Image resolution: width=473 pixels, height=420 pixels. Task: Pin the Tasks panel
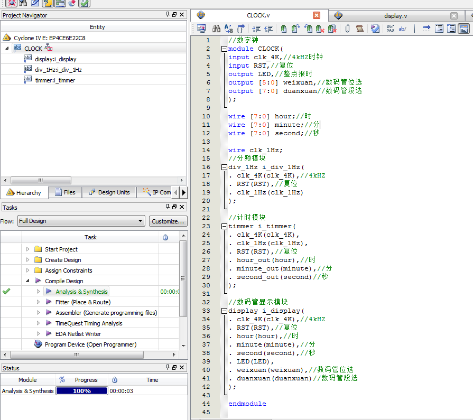168,207
